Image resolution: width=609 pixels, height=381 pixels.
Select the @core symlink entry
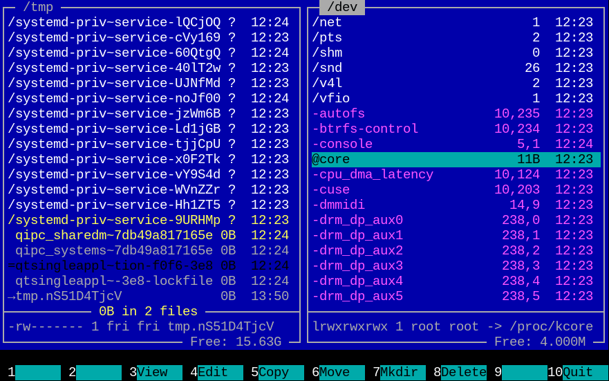point(331,159)
